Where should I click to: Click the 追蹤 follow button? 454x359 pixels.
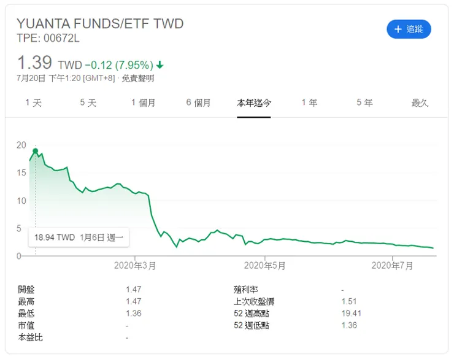click(409, 29)
